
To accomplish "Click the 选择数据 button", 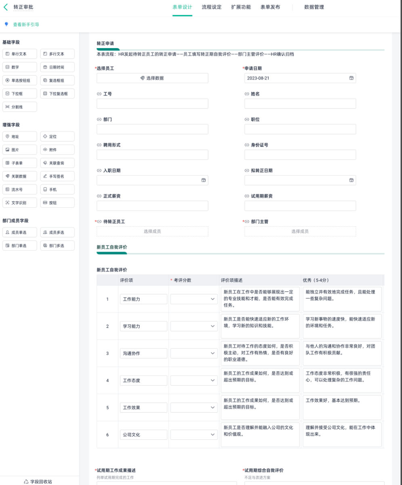I will tap(152, 78).
